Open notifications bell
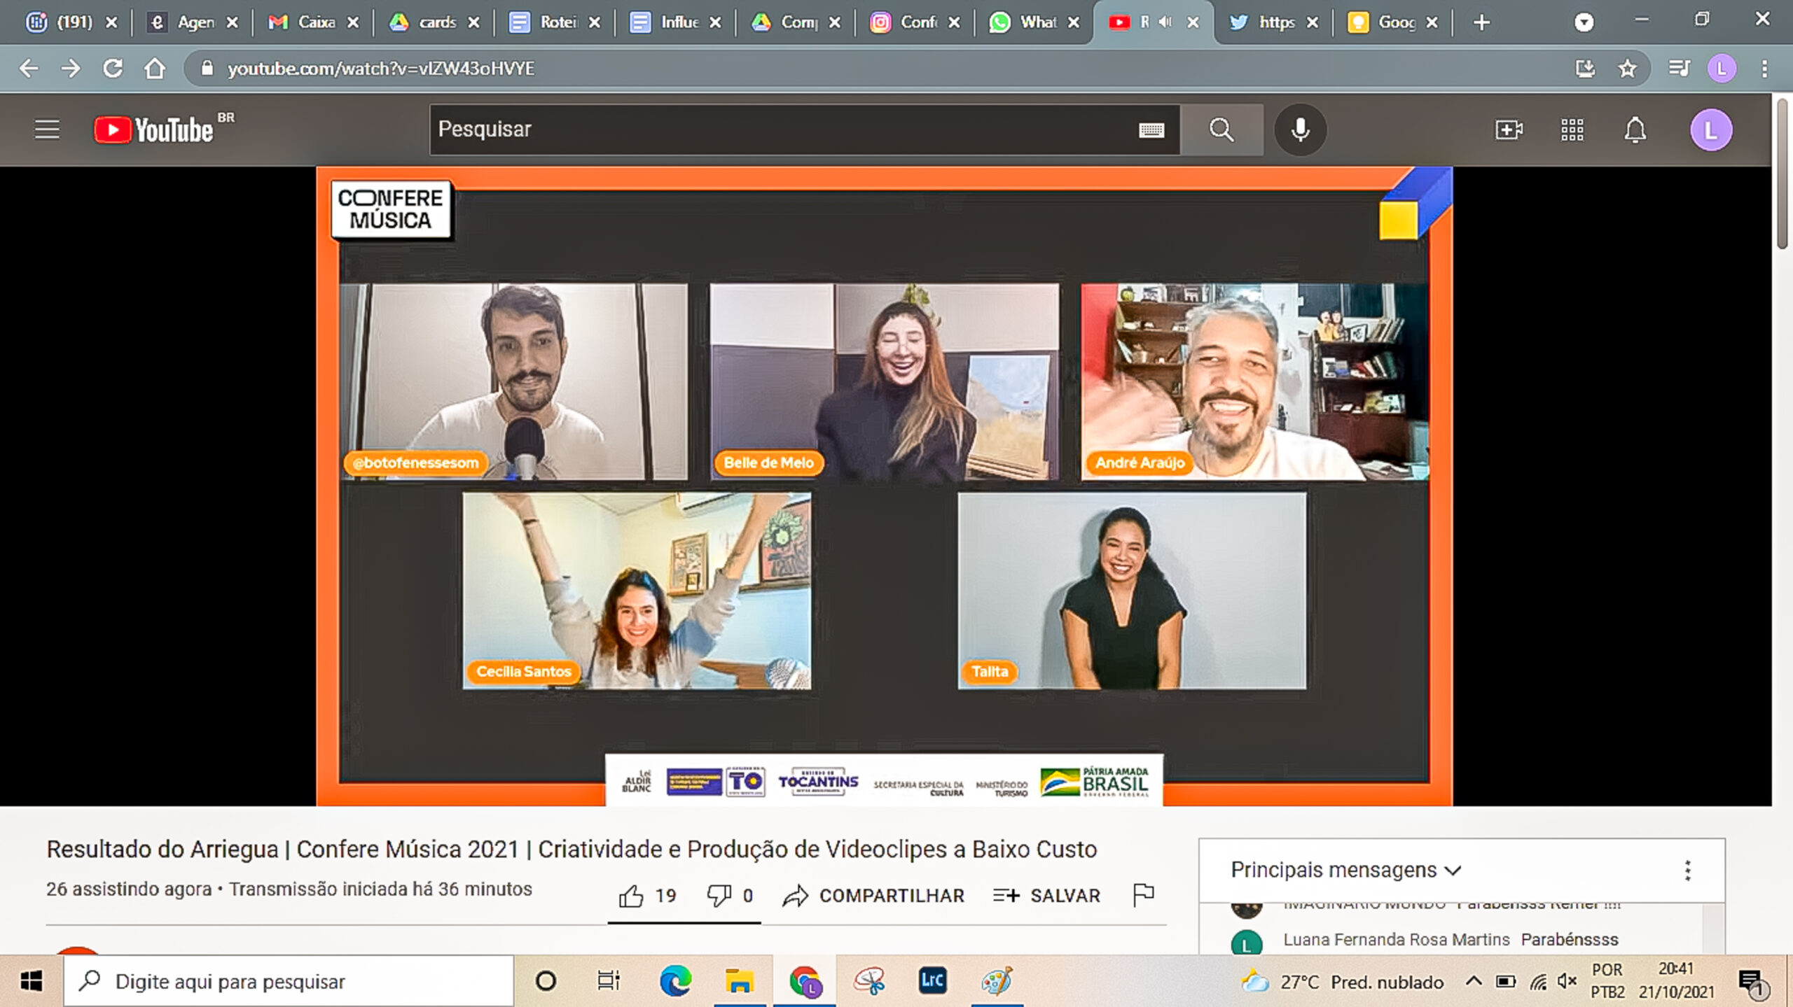Image resolution: width=1793 pixels, height=1007 pixels. tap(1635, 129)
